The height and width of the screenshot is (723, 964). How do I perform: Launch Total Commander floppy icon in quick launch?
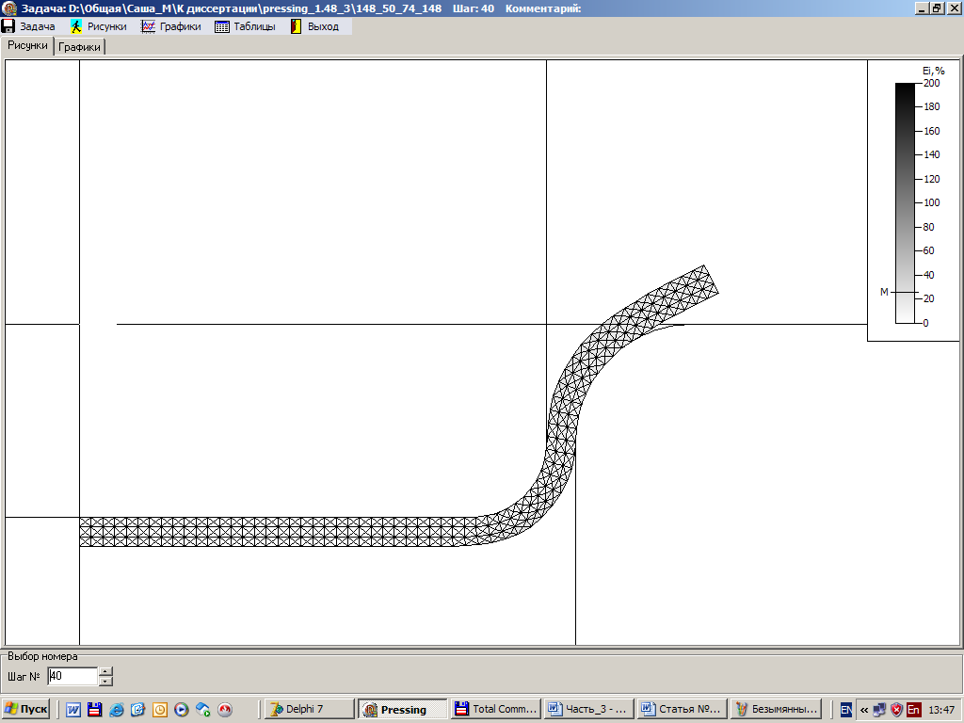pyautogui.click(x=94, y=709)
